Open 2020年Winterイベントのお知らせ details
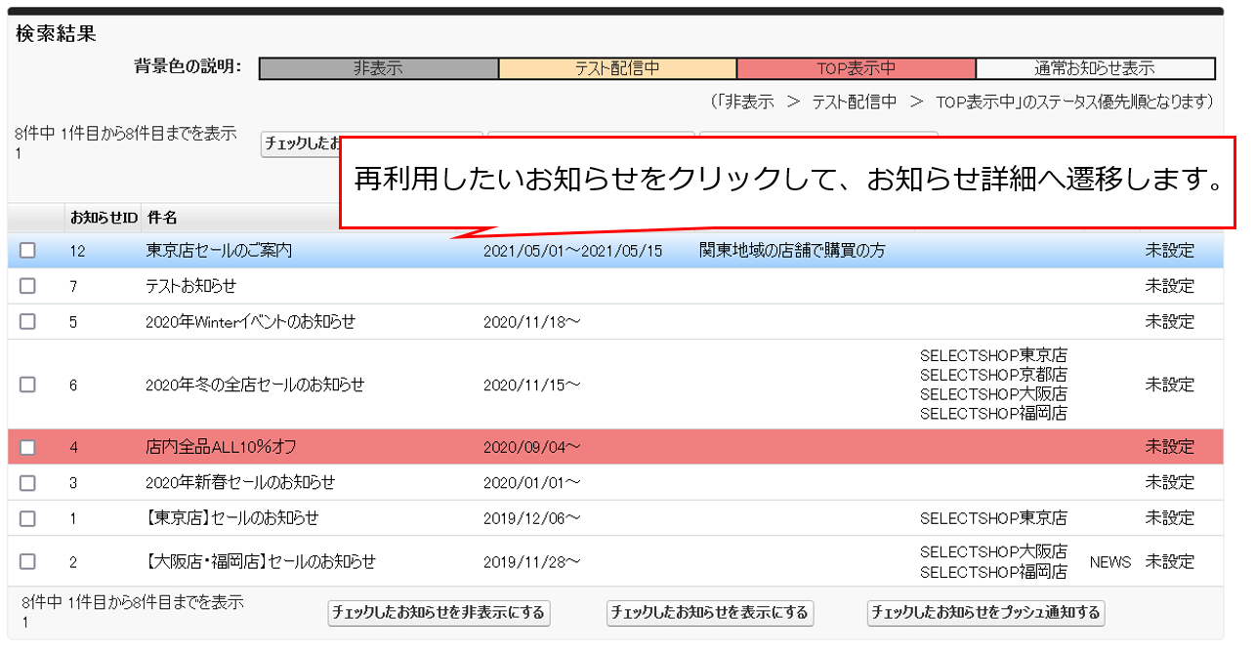This screenshot has height=650, width=1255. (250, 321)
